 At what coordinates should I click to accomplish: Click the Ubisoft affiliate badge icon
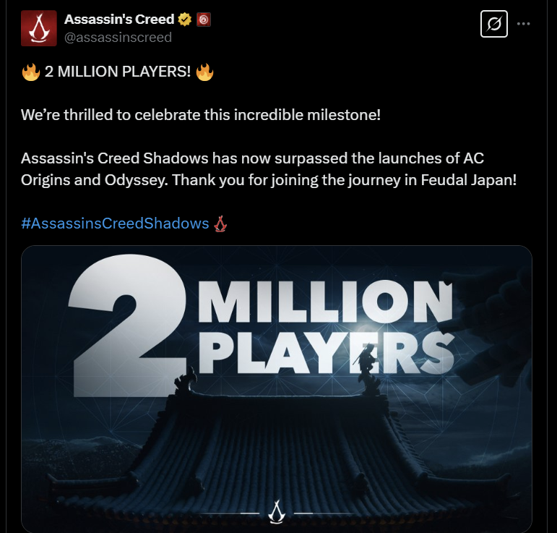click(204, 20)
